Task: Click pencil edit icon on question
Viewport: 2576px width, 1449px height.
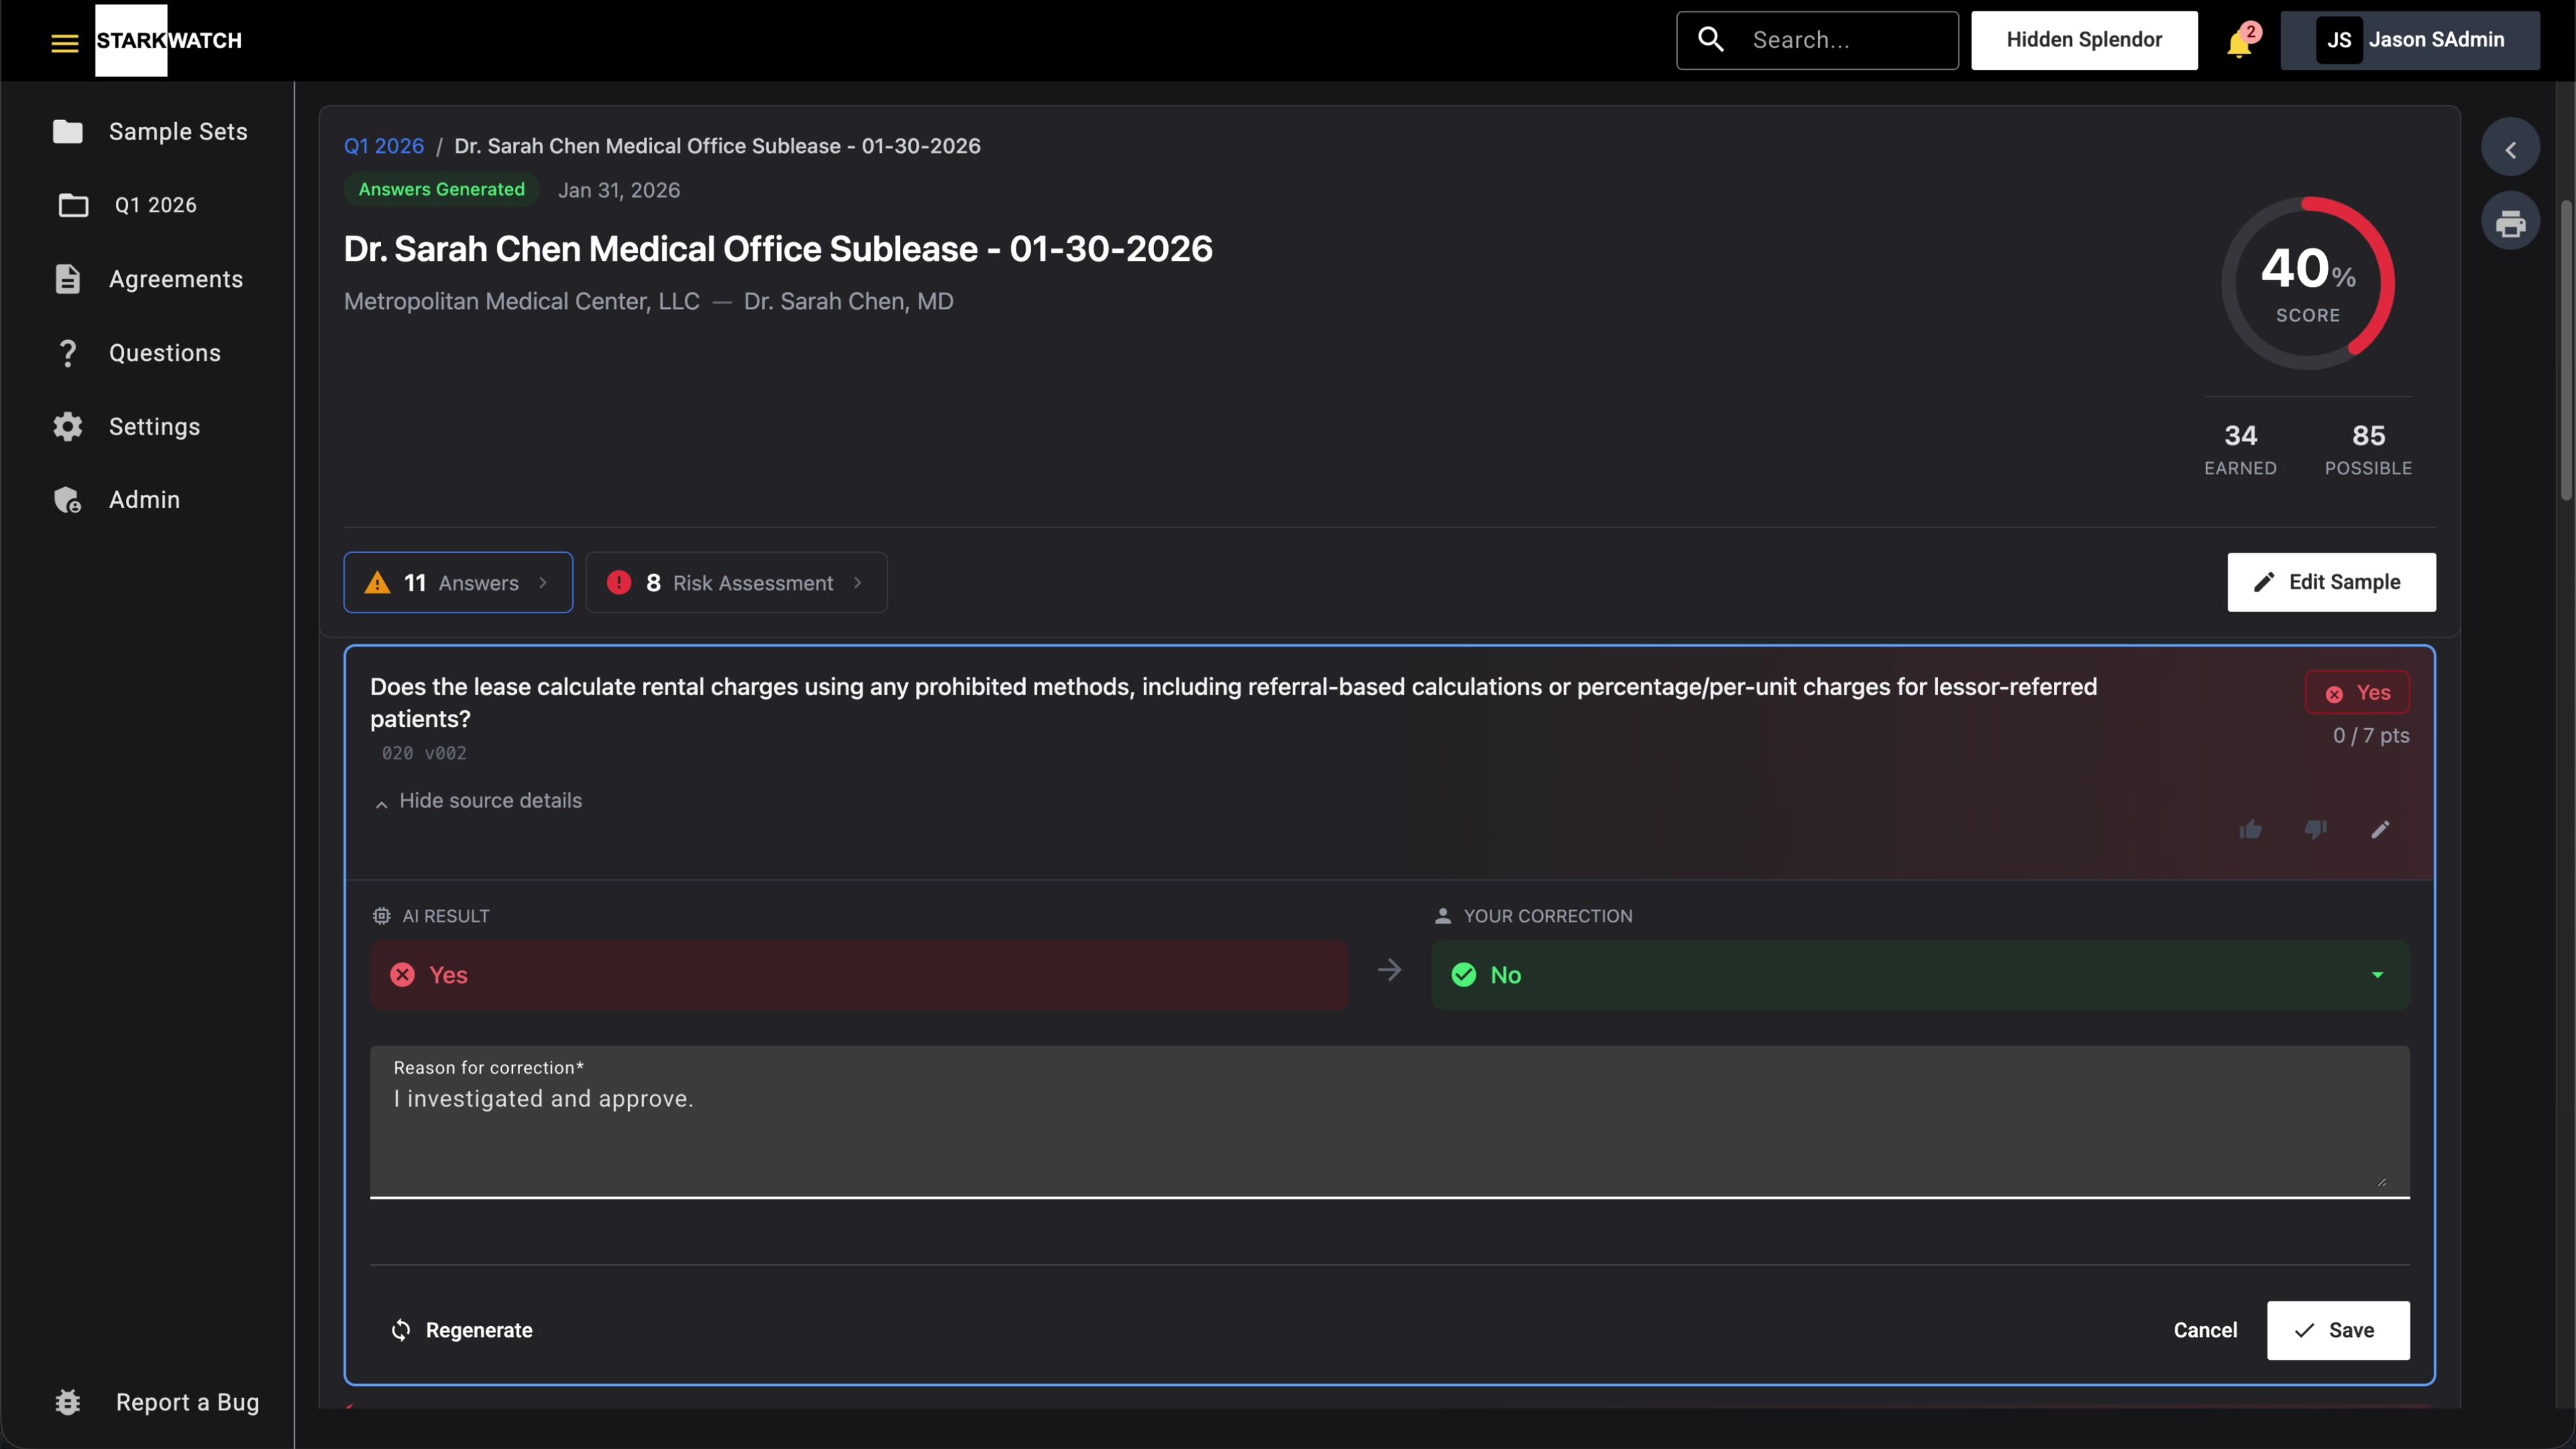Action: (x=2380, y=829)
